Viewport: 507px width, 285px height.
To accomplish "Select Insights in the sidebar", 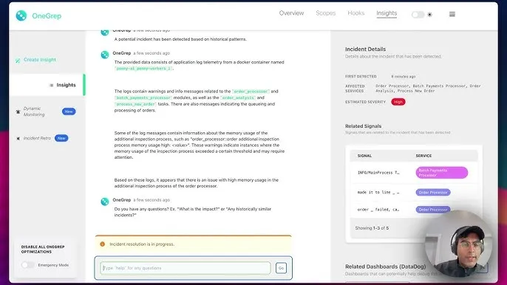I will [47, 85].
